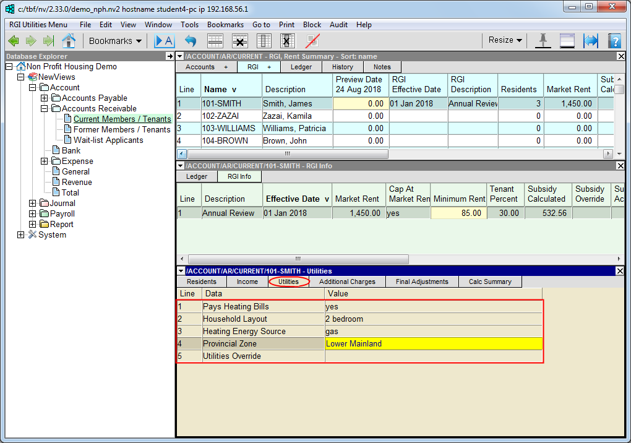Collapse the Accounts Receivable tree node

click(45, 109)
